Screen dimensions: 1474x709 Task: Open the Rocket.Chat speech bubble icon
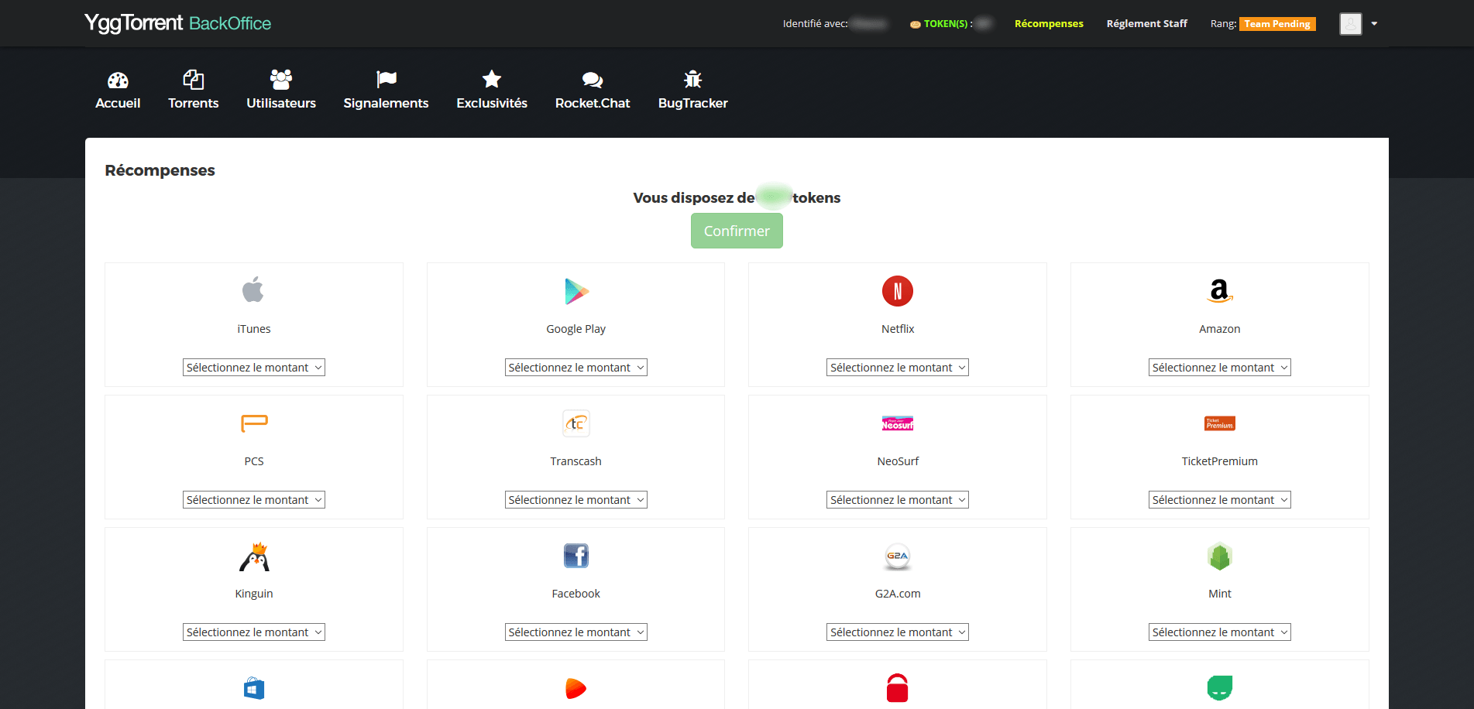(x=593, y=80)
